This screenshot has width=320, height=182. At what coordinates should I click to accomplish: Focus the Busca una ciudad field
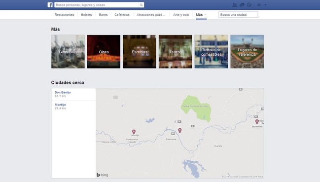pos(238,15)
